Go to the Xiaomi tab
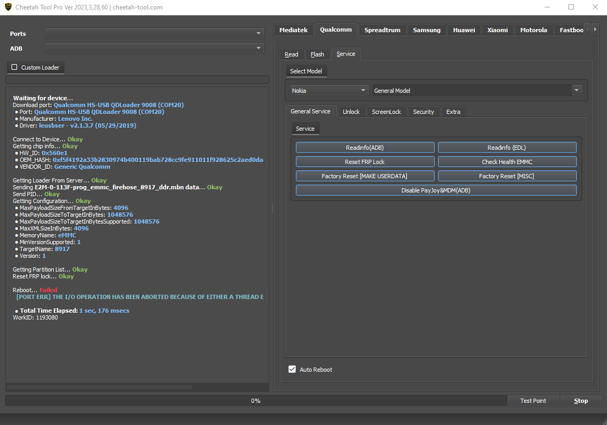The width and height of the screenshot is (607, 425). pyautogui.click(x=498, y=30)
